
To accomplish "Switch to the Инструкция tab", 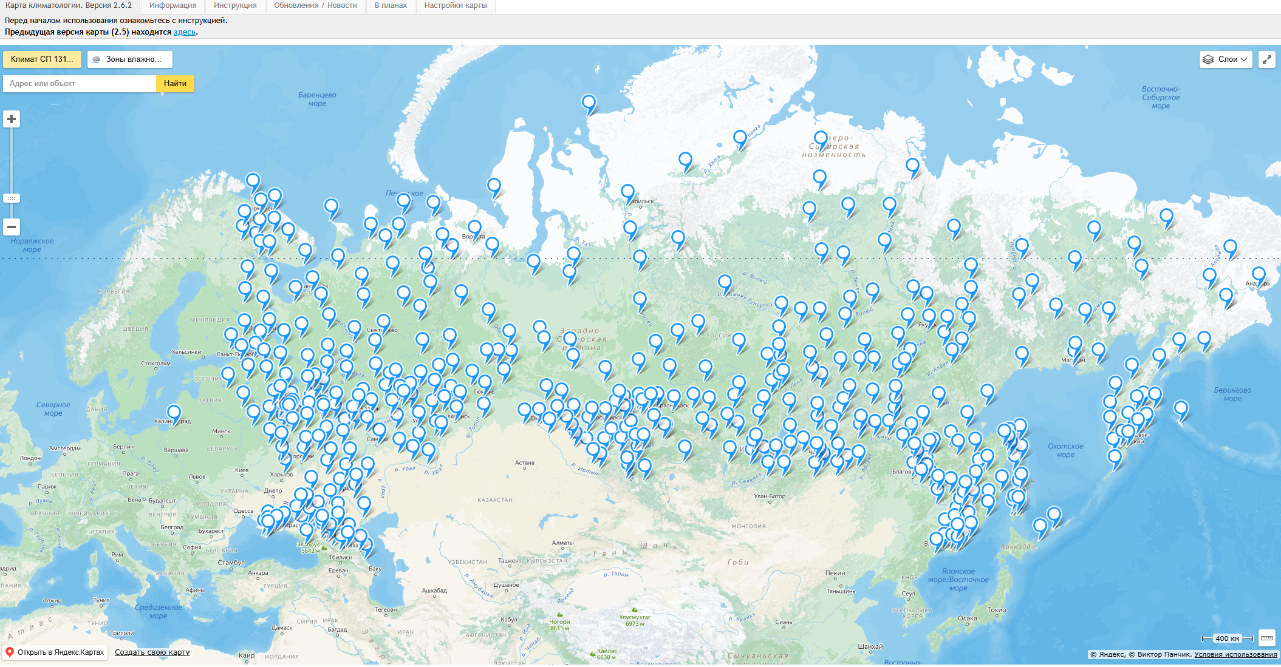I will [x=235, y=5].
